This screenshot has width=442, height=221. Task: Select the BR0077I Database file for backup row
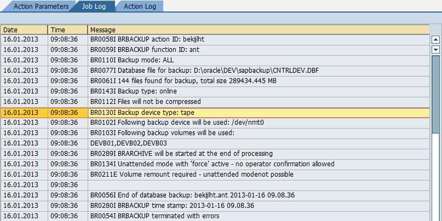pos(215,70)
